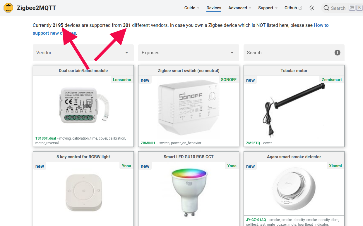Click Ynoa tag on 5 key control card
The height and width of the screenshot is (226, 363).
(x=126, y=166)
